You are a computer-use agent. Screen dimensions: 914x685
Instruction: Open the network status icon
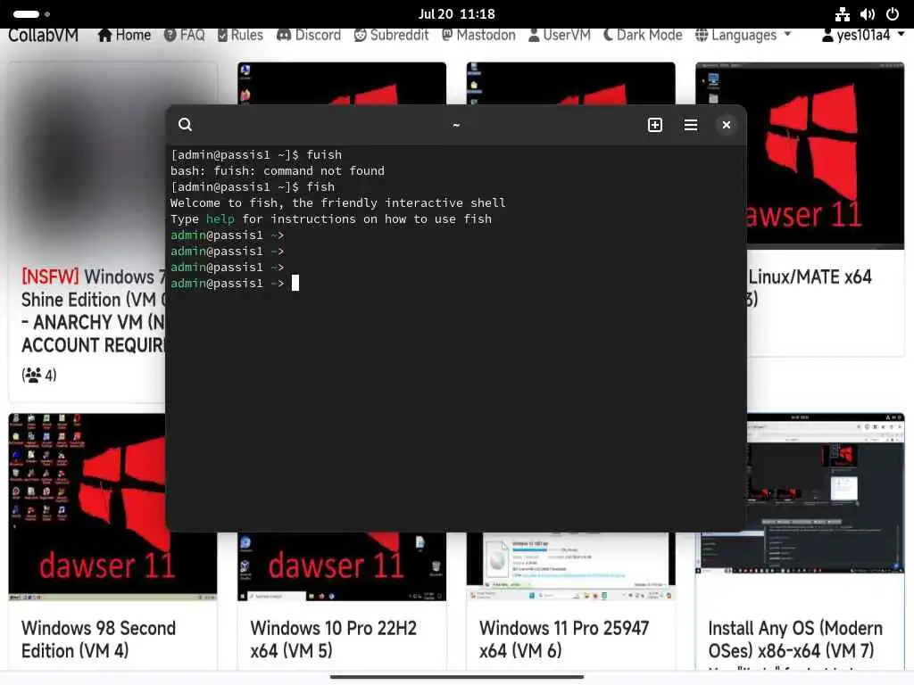tap(842, 14)
